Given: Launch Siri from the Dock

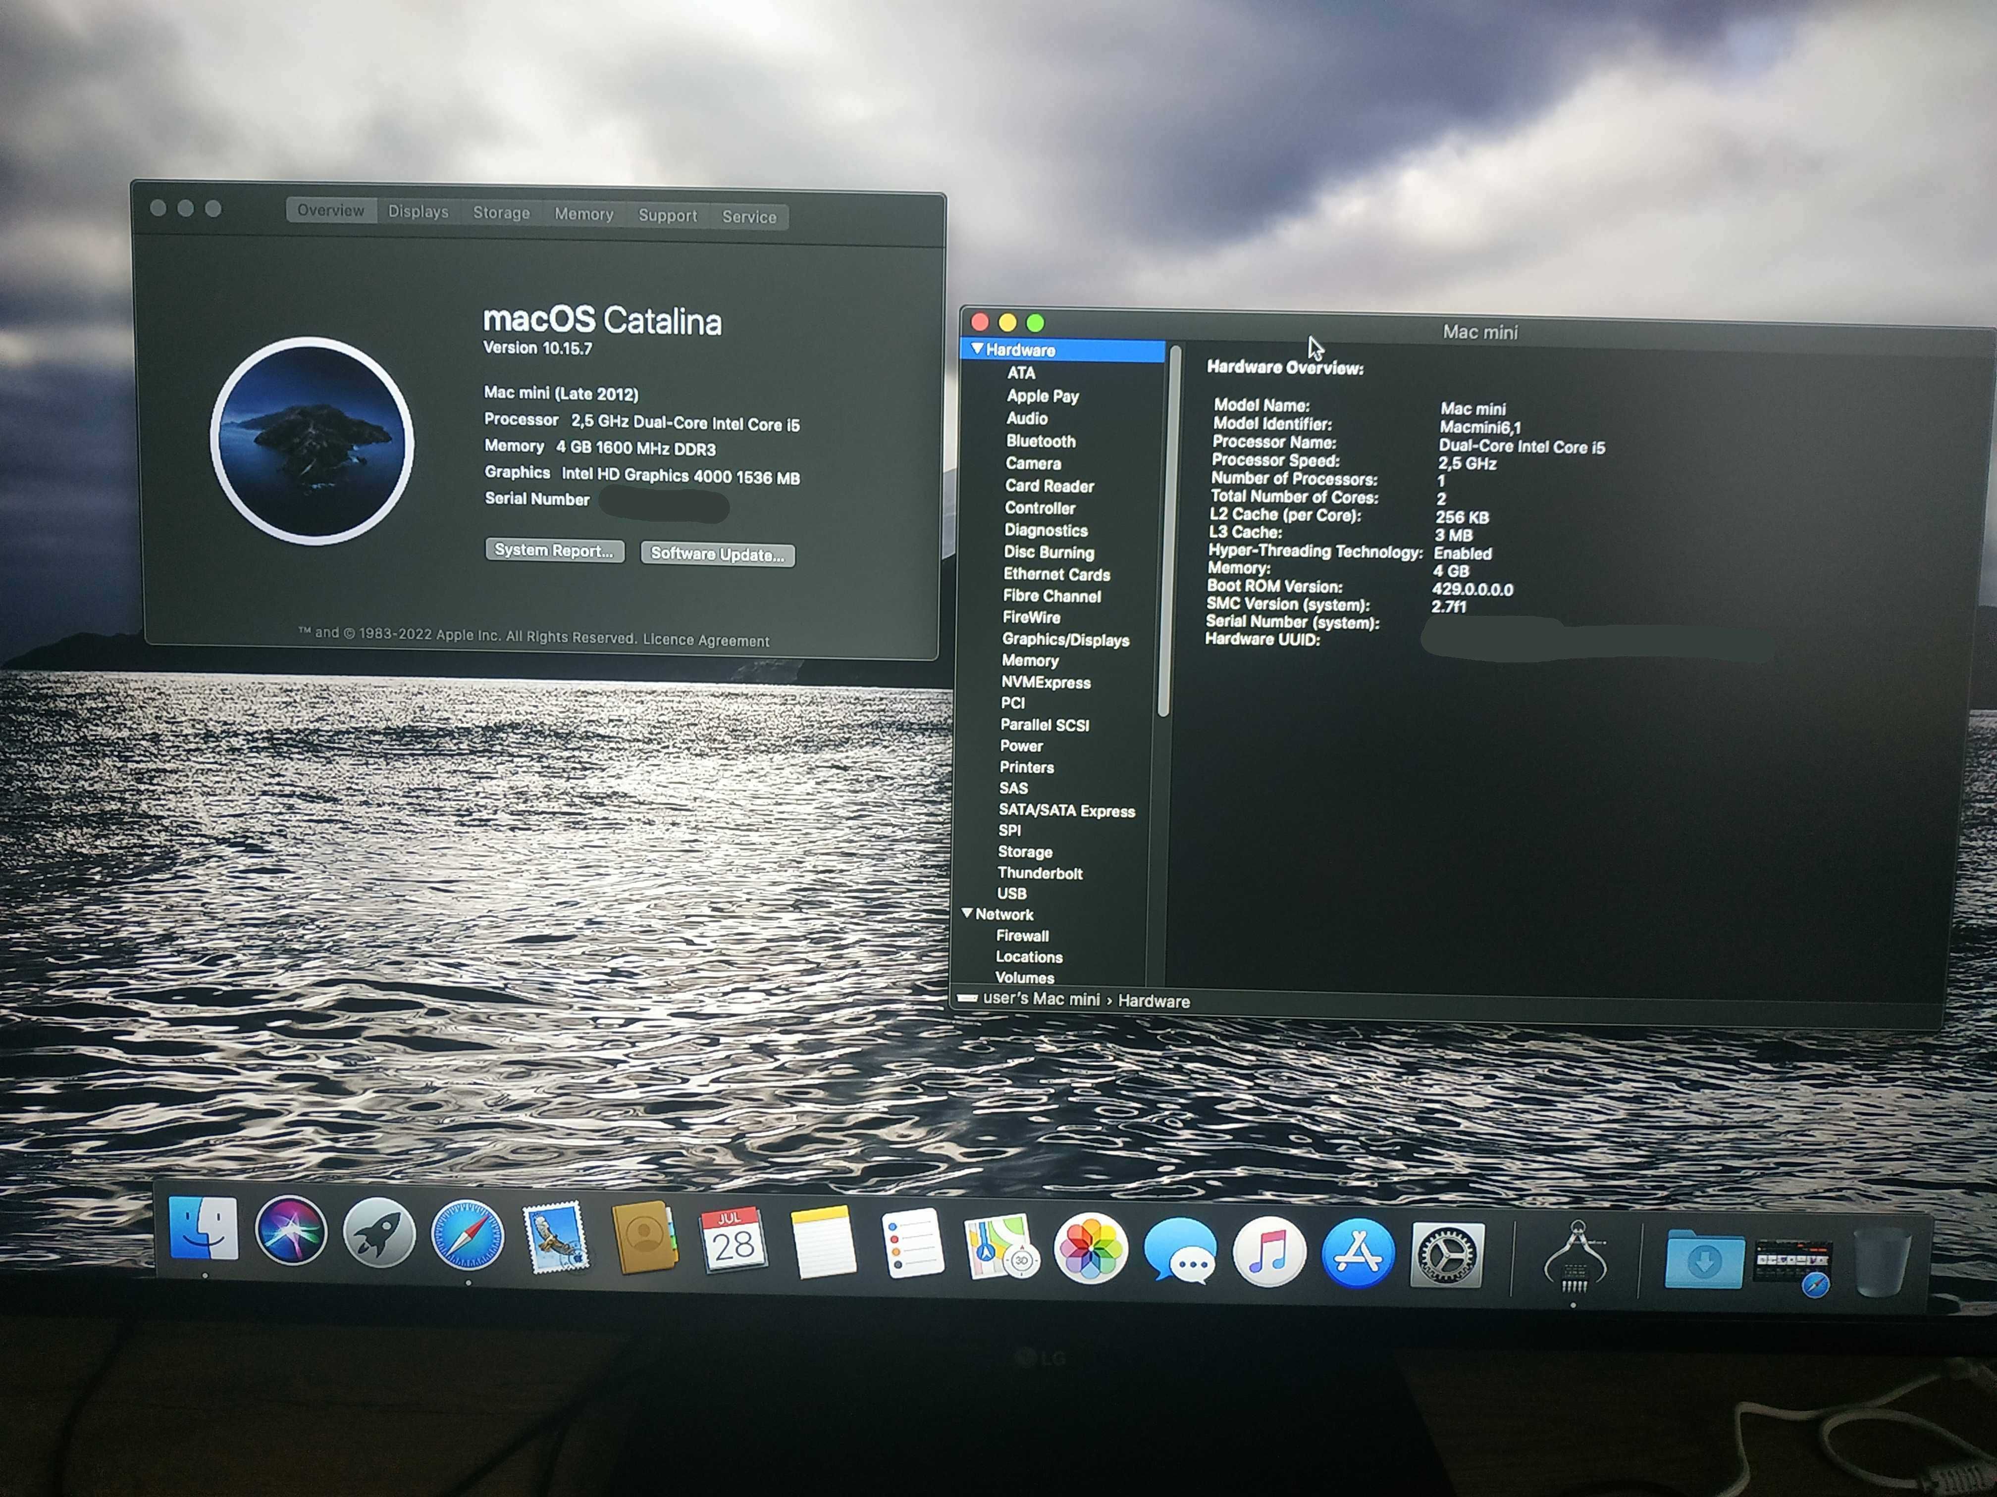Looking at the screenshot, I should pyautogui.click(x=291, y=1230).
